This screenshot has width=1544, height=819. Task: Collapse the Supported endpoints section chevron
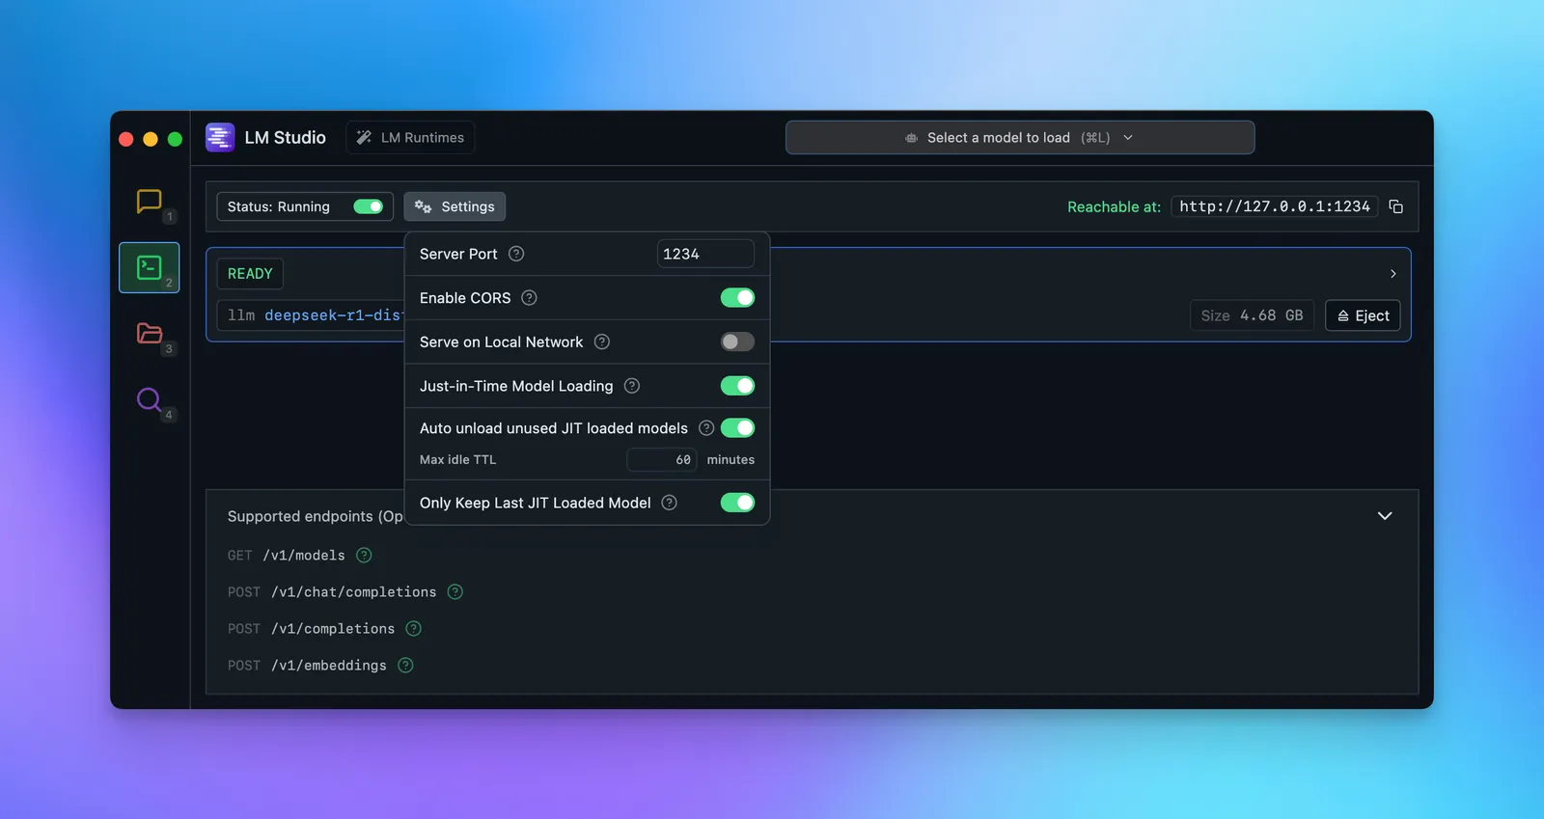pyautogui.click(x=1385, y=516)
